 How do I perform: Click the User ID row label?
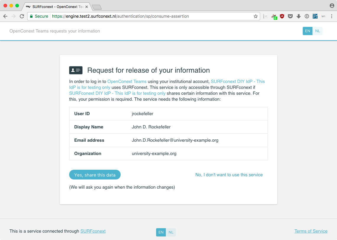click(82, 114)
